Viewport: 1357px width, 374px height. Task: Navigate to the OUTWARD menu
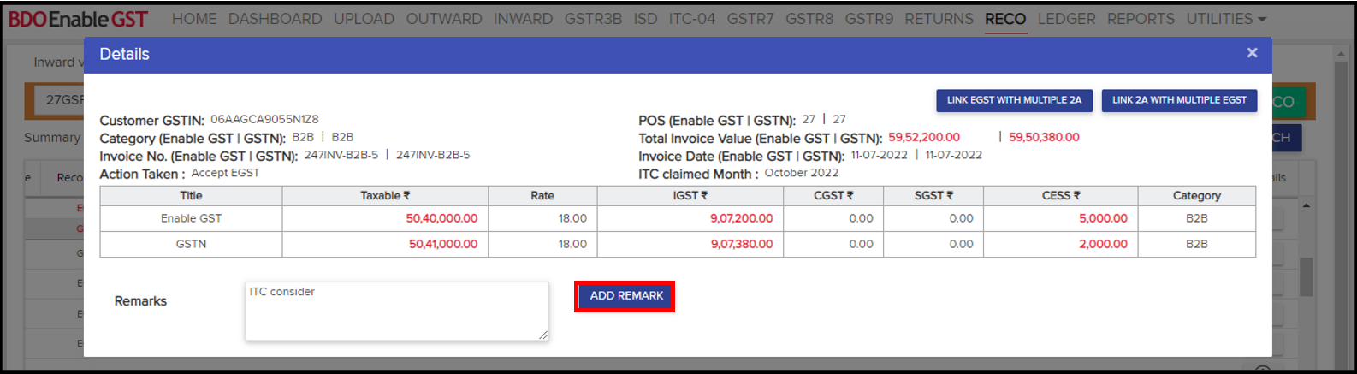pos(443,19)
